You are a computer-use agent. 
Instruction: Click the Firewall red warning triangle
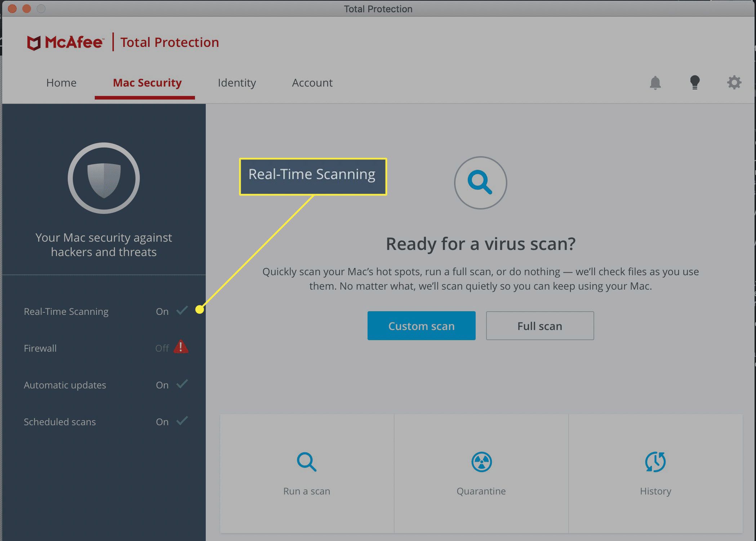point(181,347)
